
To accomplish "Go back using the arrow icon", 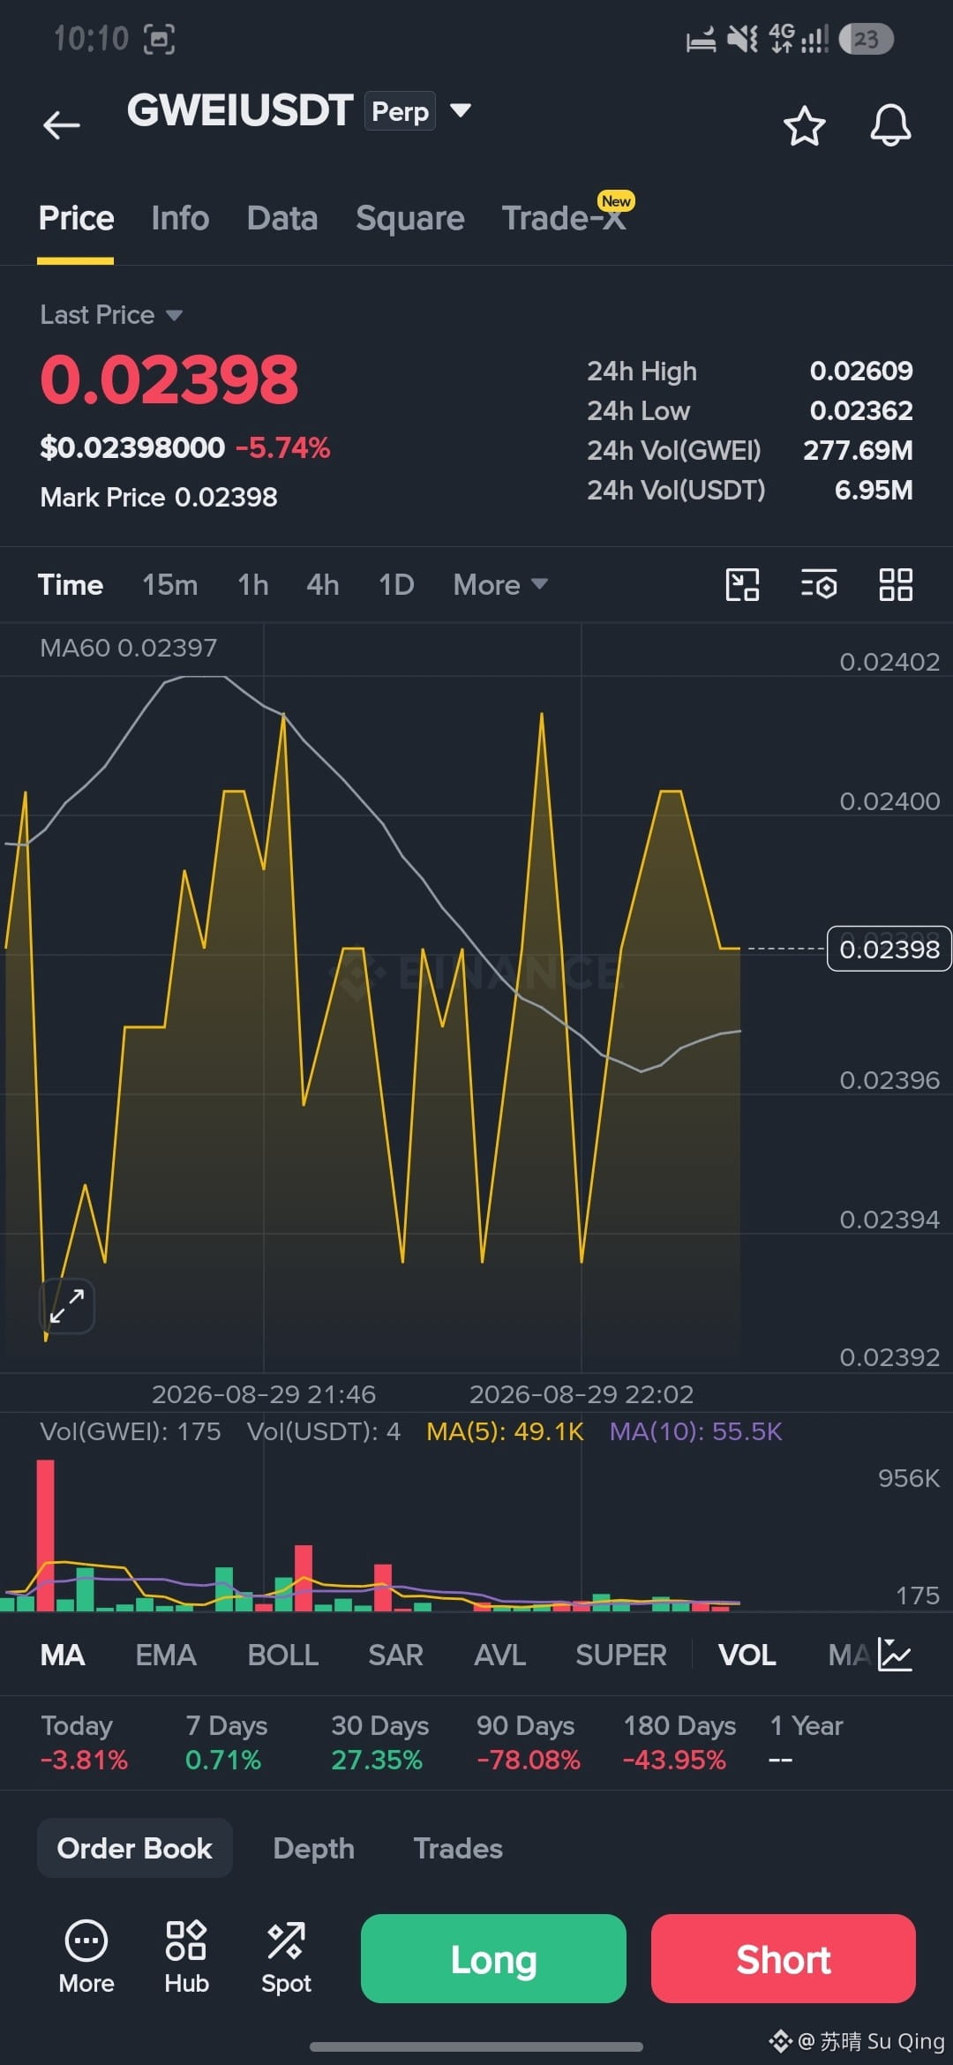I will (62, 124).
